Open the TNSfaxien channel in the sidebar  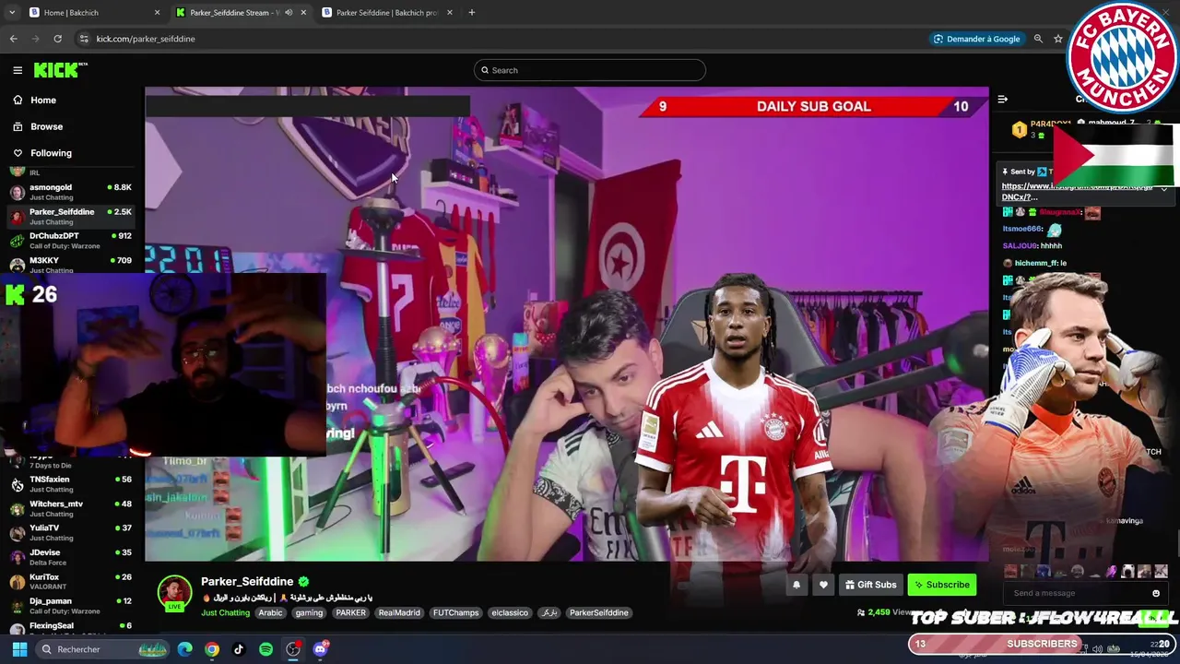(72, 483)
